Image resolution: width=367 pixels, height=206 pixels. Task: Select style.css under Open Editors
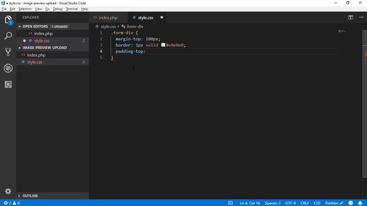click(x=42, y=41)
